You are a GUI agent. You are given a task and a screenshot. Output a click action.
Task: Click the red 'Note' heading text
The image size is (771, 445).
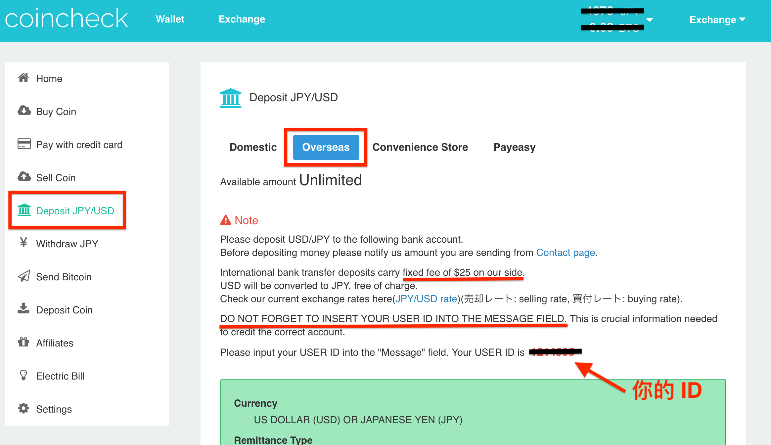[x=246, y=220]
